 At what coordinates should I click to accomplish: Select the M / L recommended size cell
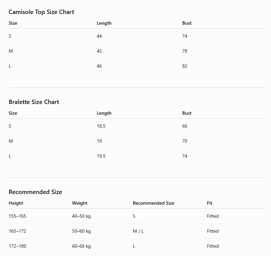(138, 231)
